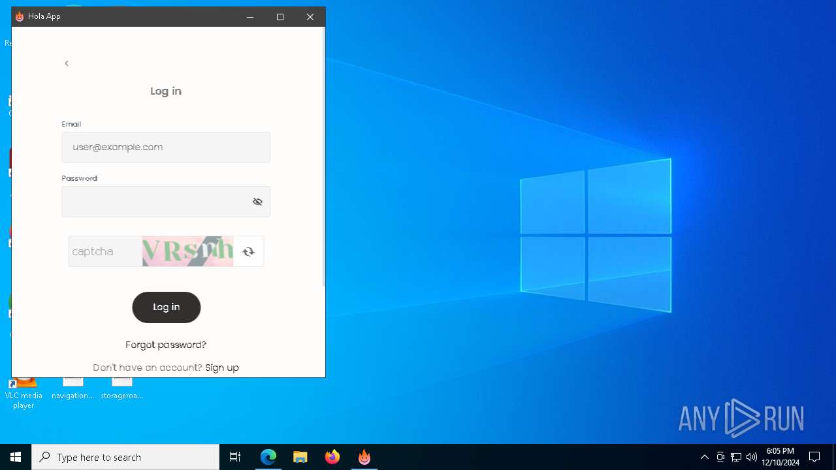Focus the Password input field
836x470 pixels.
pos(166,202)
